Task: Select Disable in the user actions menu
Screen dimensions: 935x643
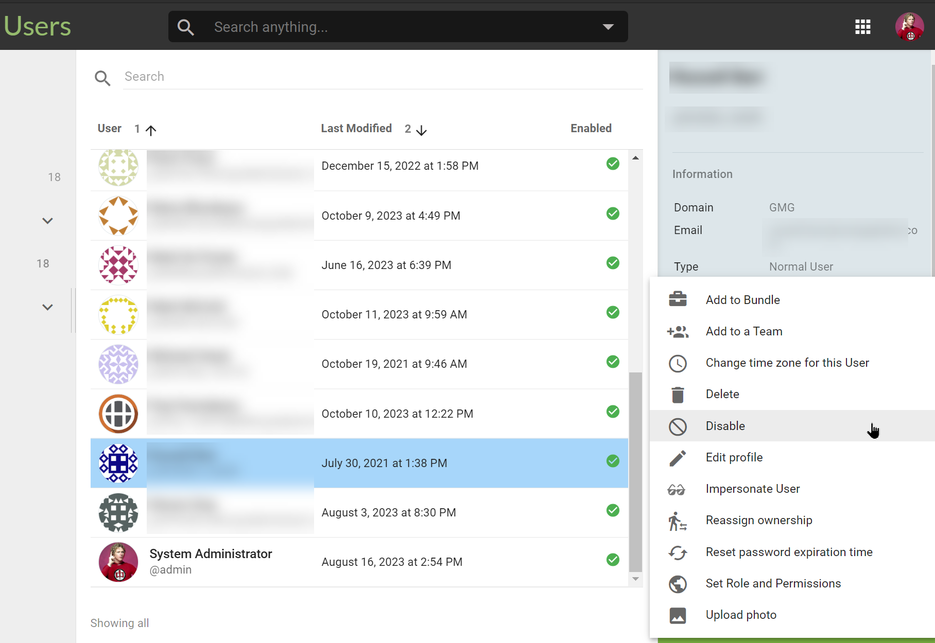Action: (x=792, y=426)
